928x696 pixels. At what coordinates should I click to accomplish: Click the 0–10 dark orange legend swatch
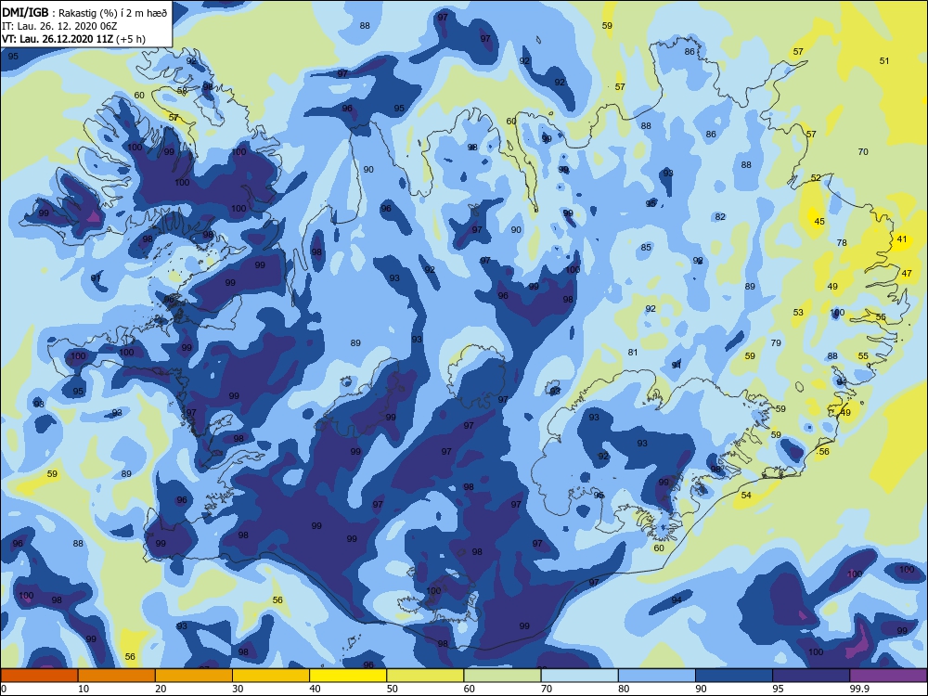(x=39, y=676)
